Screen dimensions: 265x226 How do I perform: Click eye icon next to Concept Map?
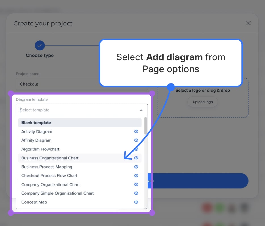tap(136, 202)
